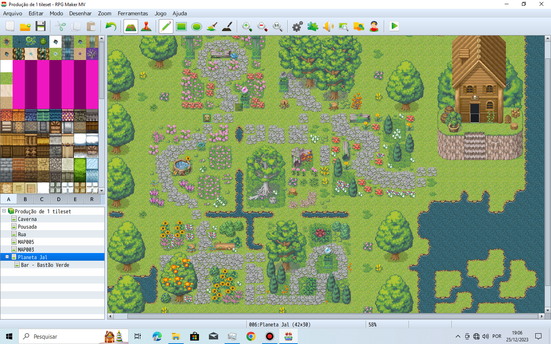Select the Rua map
551x344 pixels.
point(22,234)
